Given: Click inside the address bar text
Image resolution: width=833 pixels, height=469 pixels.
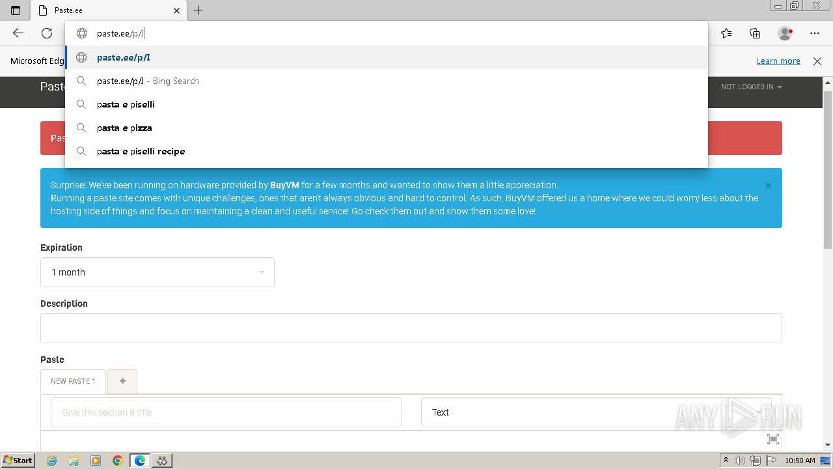Looking at the screenshot, I should click(x=120, y=33).
